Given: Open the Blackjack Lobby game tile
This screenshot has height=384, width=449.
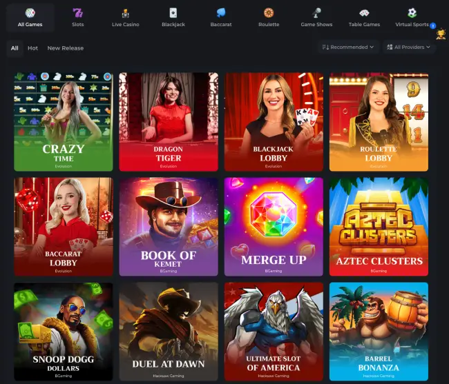Looking at the screenshot, I should click(x=274, y=122).
